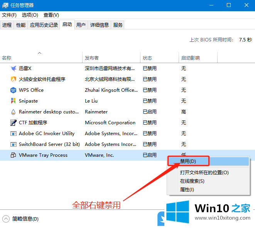Image resolution: width=255 pixels, height=228 pixels.
Task: Click the Adobe GC Invoker Utility icon
Action: tap(14, 134)
